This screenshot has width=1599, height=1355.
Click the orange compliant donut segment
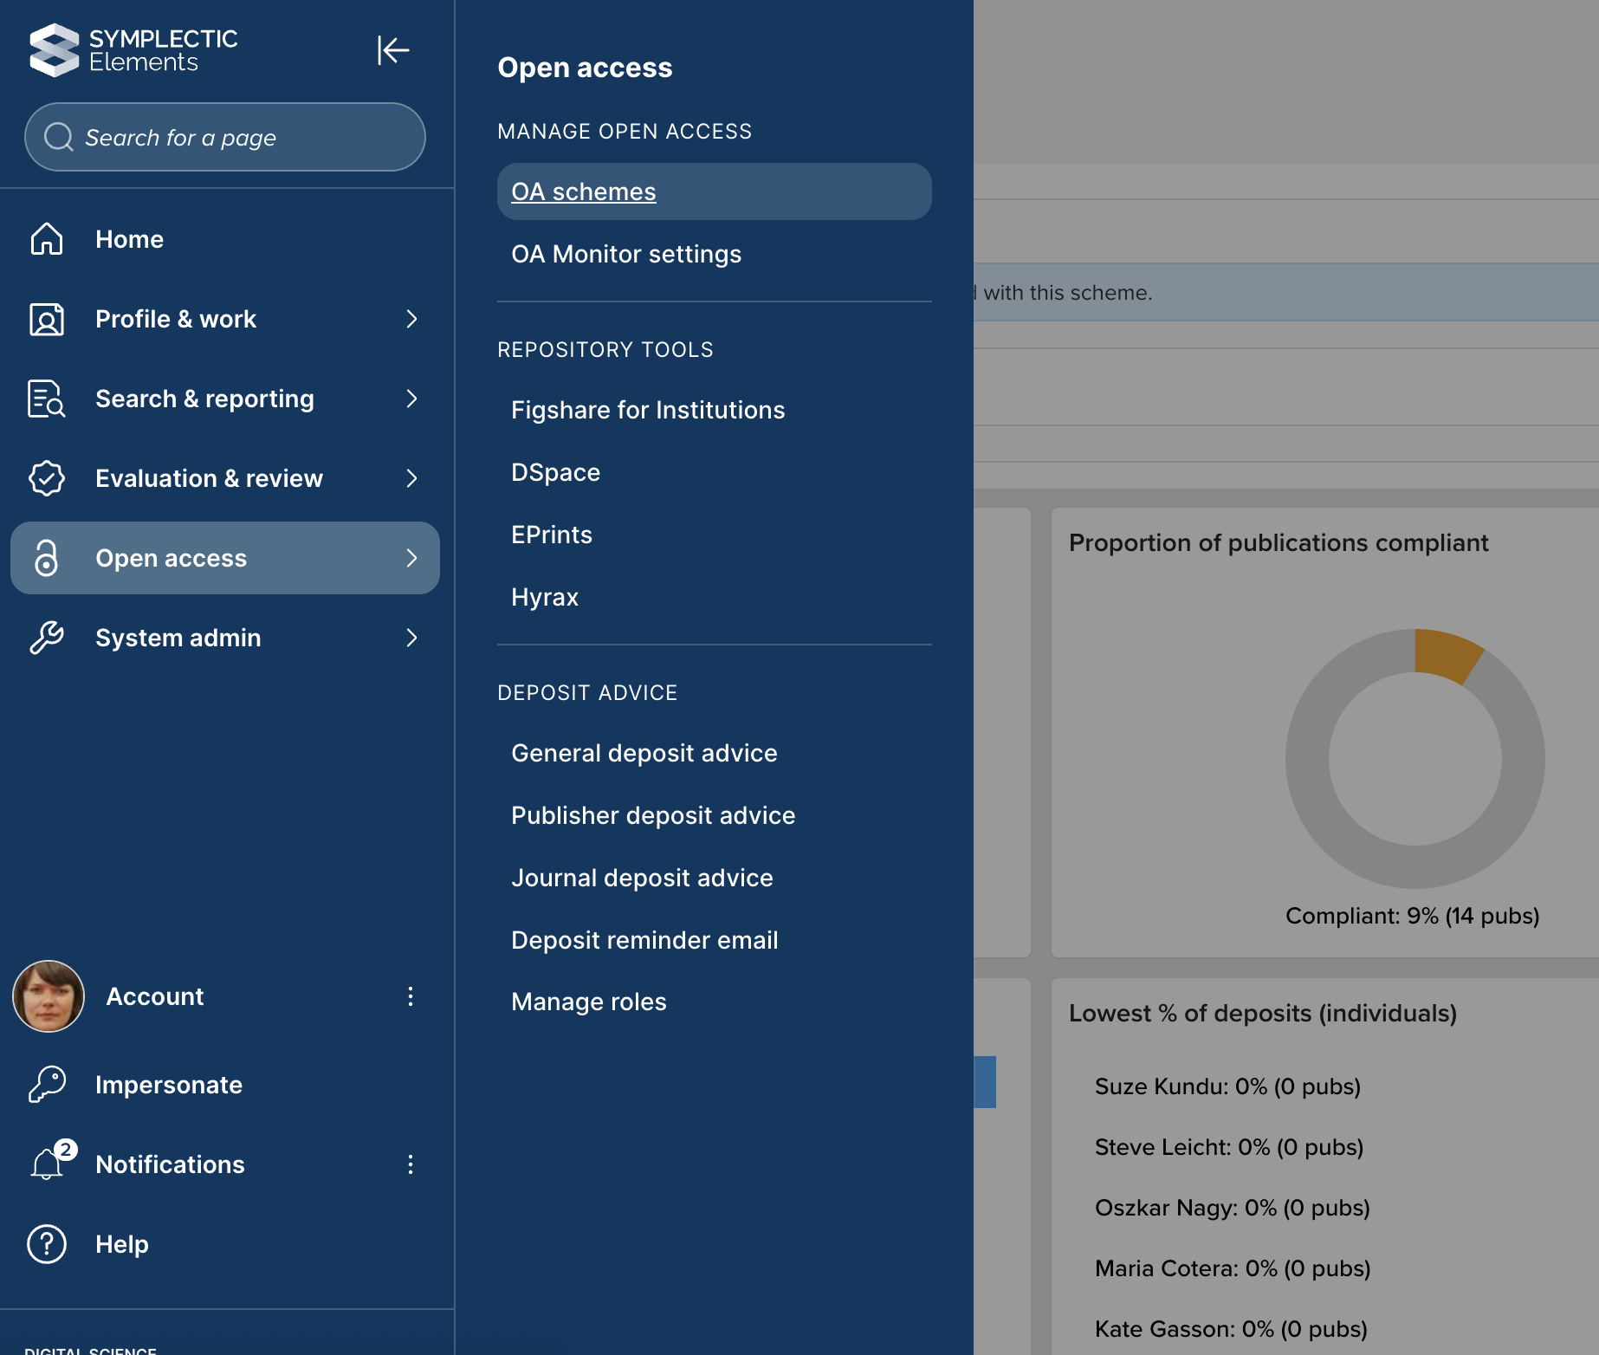[x=1444, y=654]
